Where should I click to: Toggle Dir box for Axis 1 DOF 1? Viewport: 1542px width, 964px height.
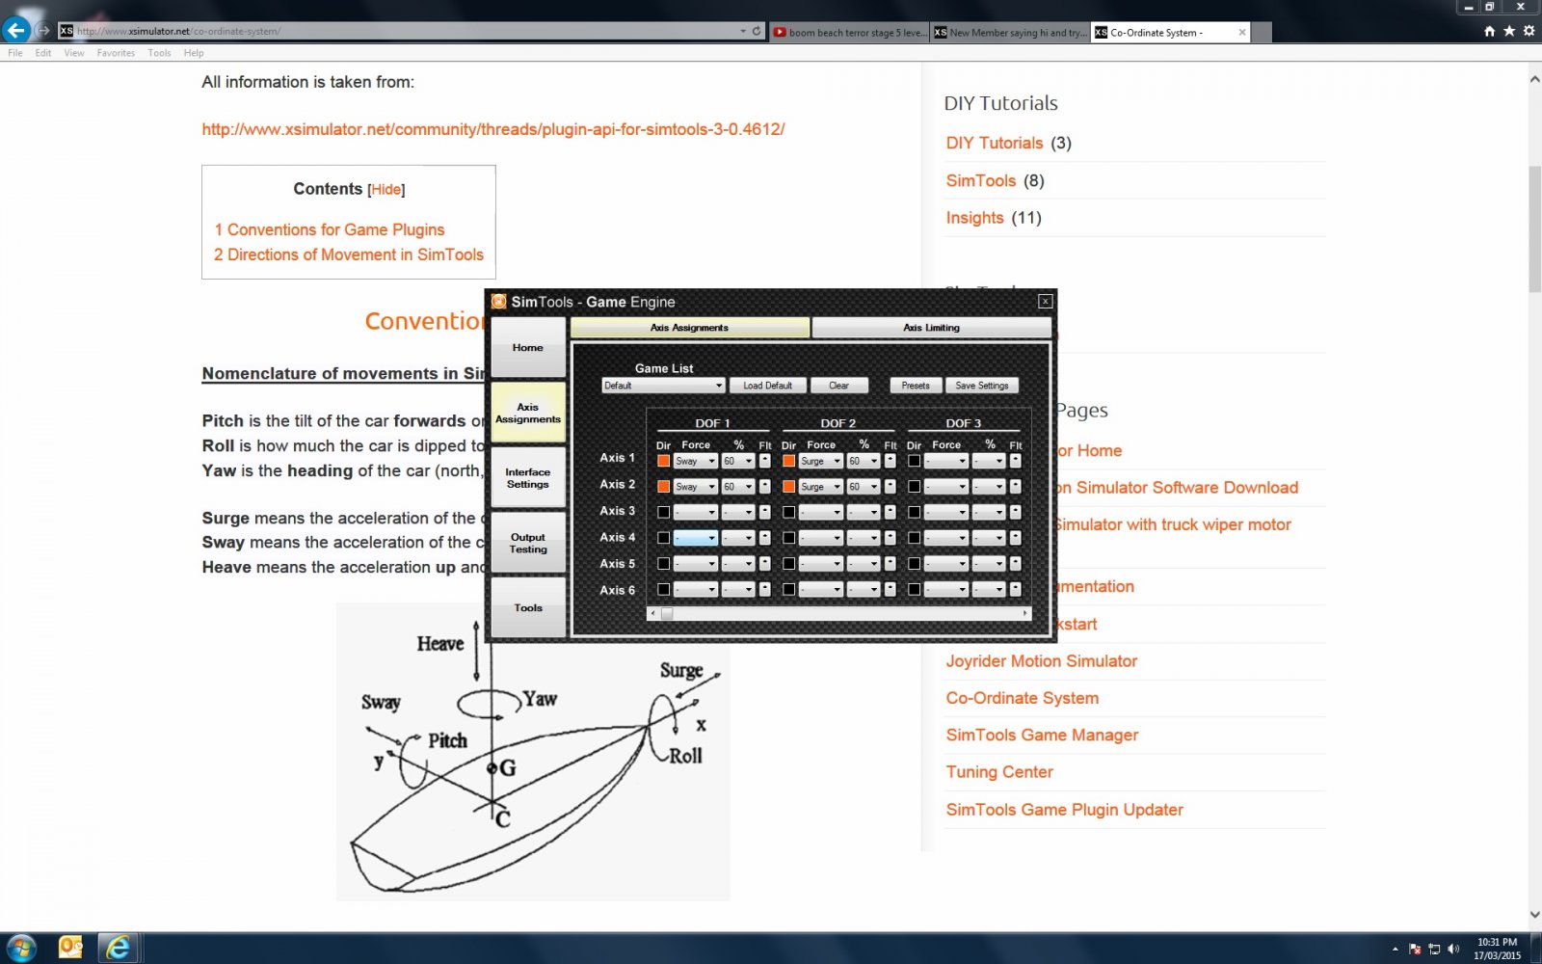[663, 461]
